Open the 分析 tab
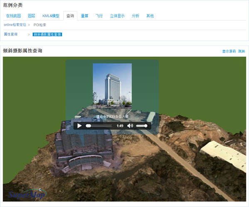 tap(135, 16)
